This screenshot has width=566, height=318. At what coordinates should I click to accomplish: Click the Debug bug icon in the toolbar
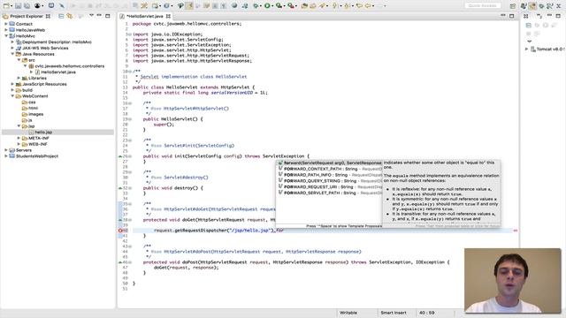(256, 6)
